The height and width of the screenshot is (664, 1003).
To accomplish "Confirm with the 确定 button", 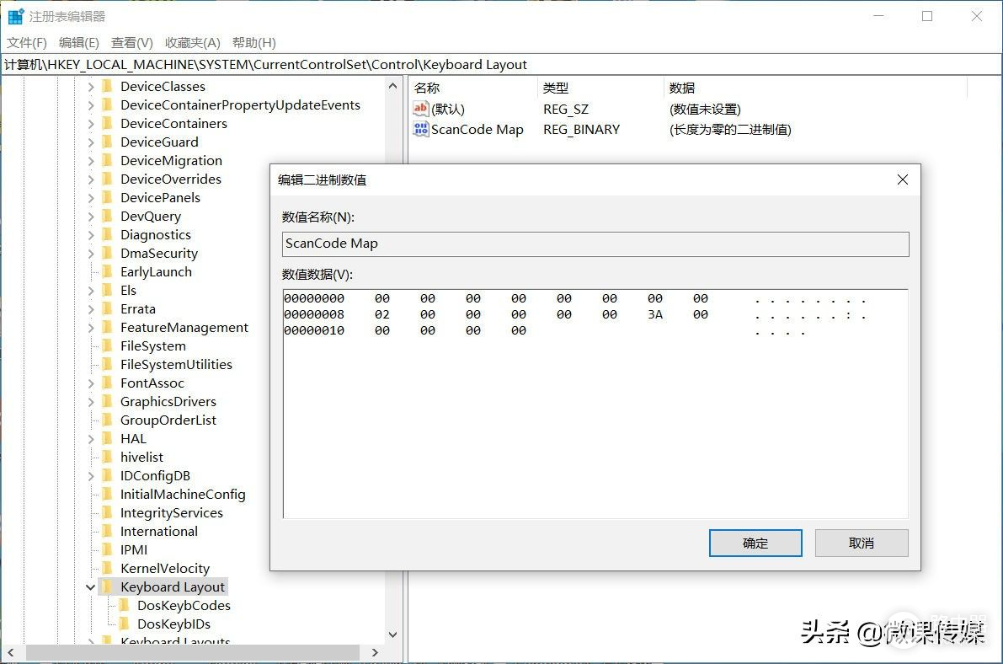I will [x=755, y=544].
